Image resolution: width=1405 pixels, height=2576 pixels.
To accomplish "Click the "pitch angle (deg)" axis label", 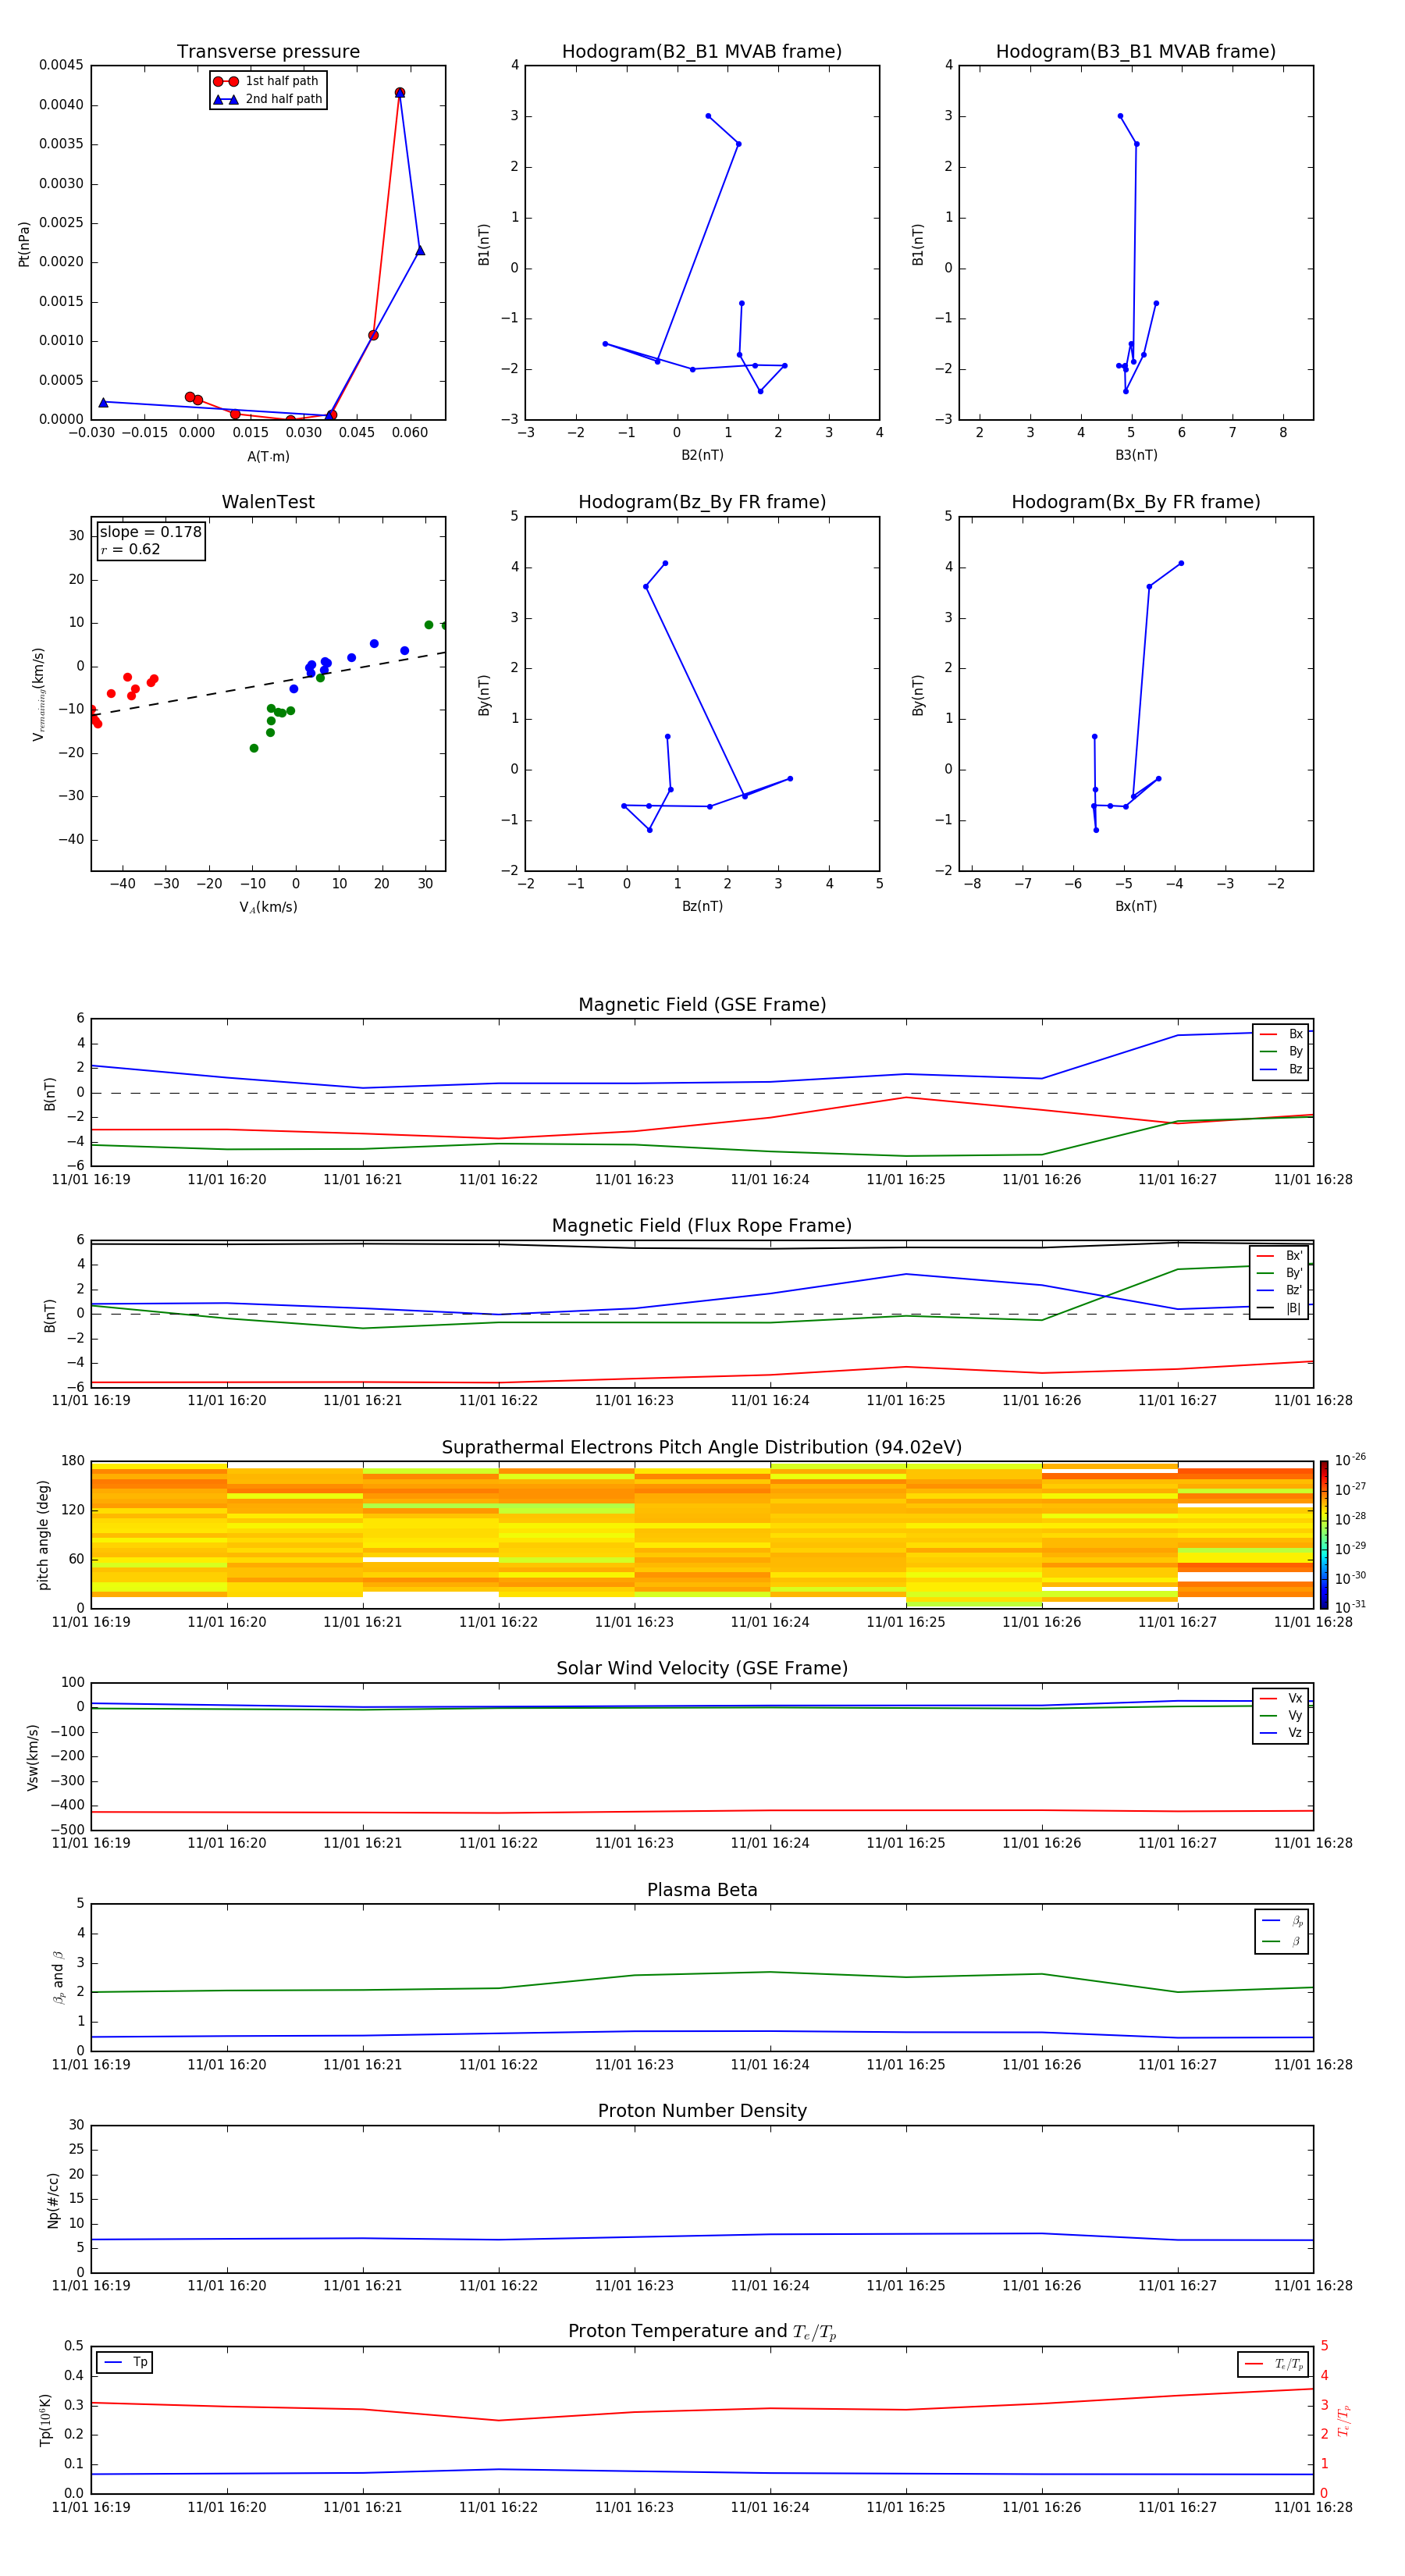I will pos(43,1535).
